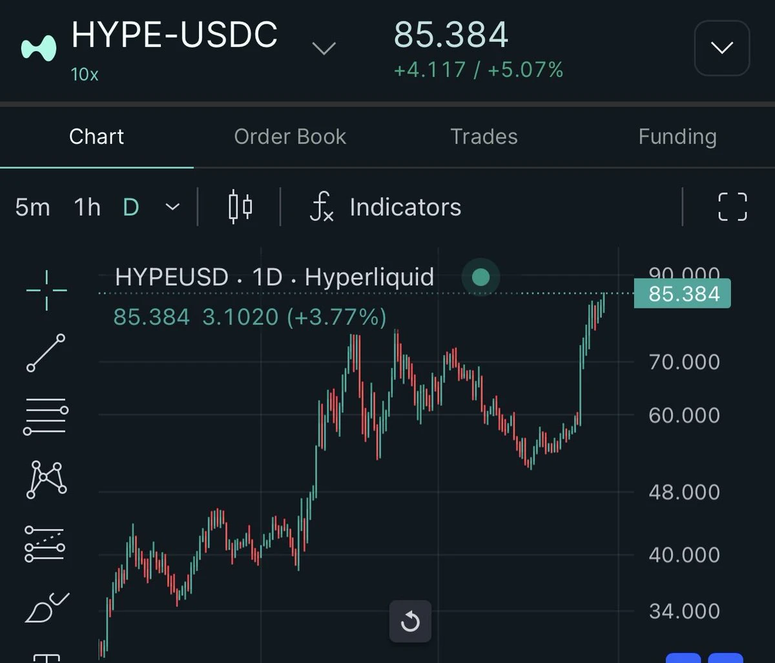775x663 pixels.
Task: Open the Order Book tab
Action: pos(290,136)
